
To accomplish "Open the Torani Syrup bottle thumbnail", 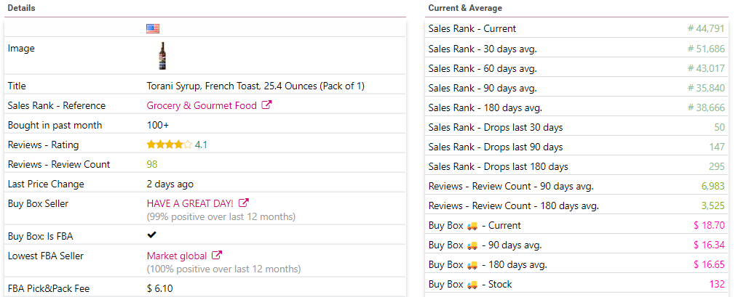I will pyautogui.click(x=162, y=56).
